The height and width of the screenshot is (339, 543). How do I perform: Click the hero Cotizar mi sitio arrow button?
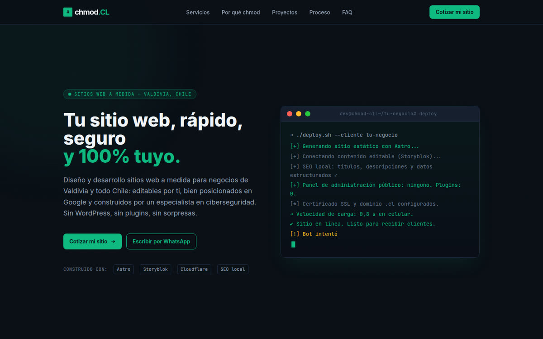click(92, 241)
